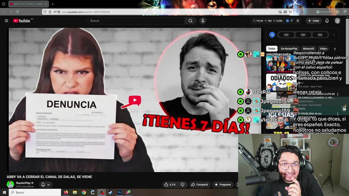Open the YouTube hamburger guide menu
The image size is (349, 196).
(x=7, y=21)
